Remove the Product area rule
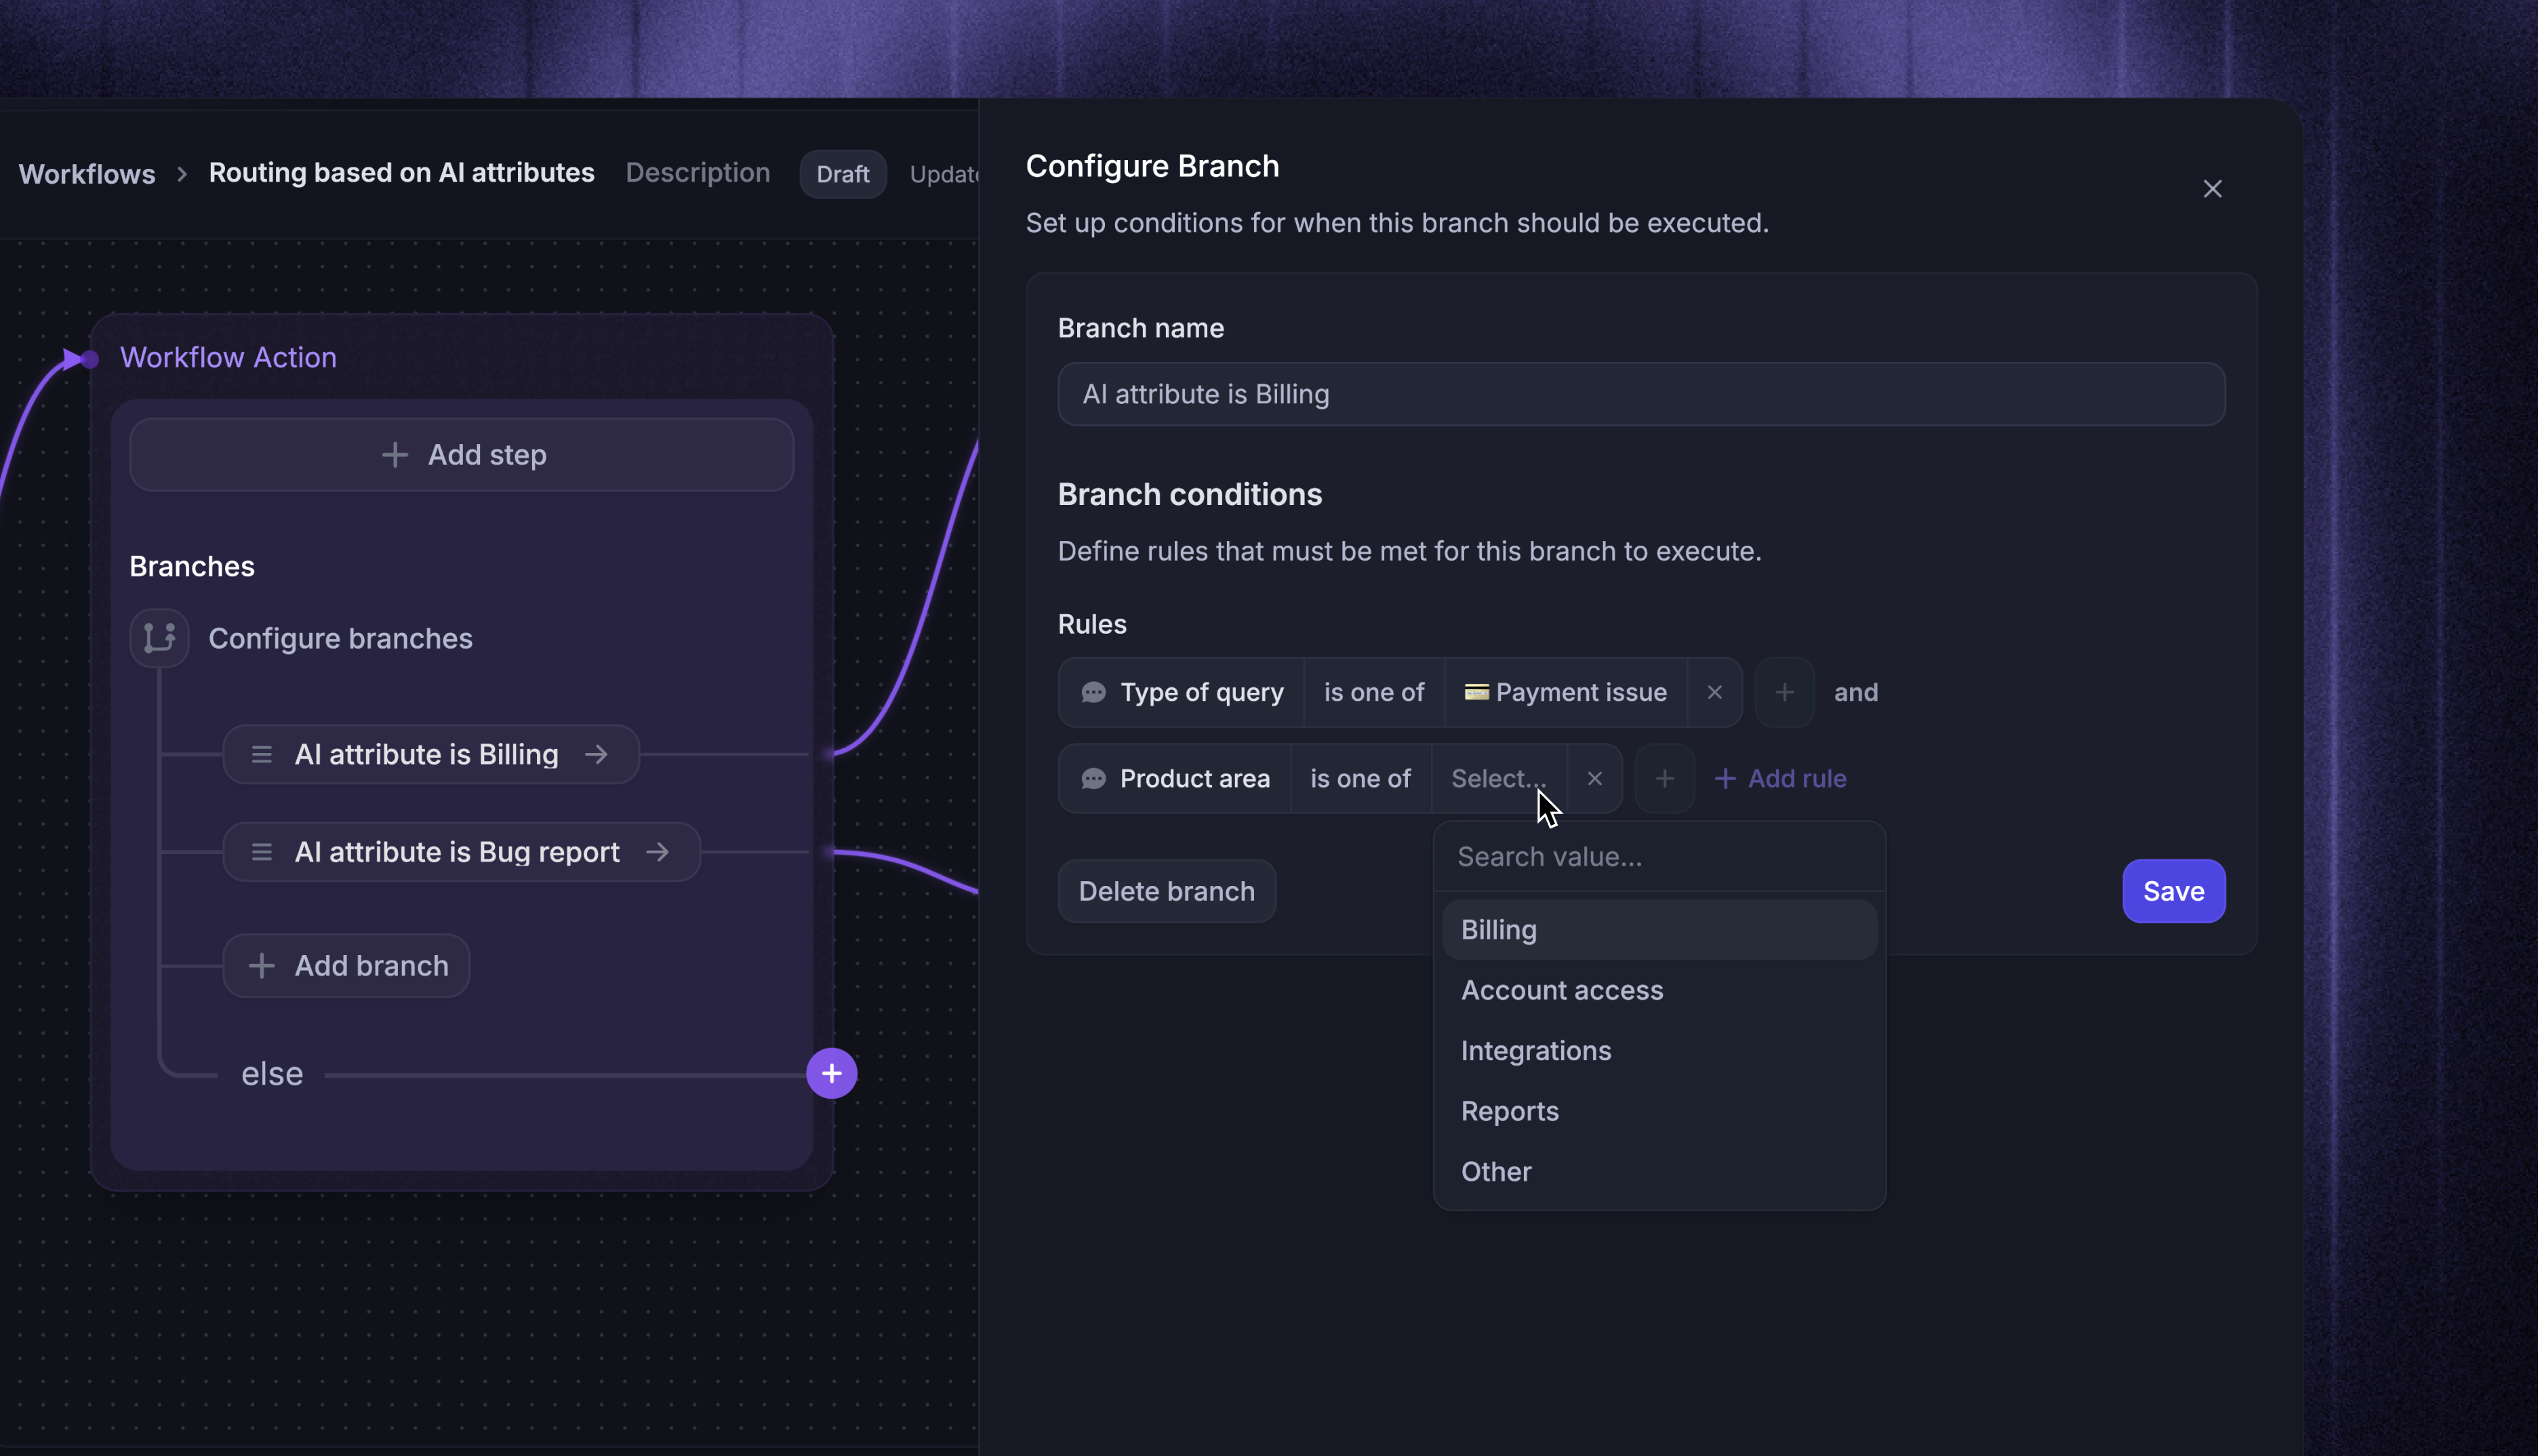The width and height of the screenshot is (2538, 1456). click(x=1595, y=778)
